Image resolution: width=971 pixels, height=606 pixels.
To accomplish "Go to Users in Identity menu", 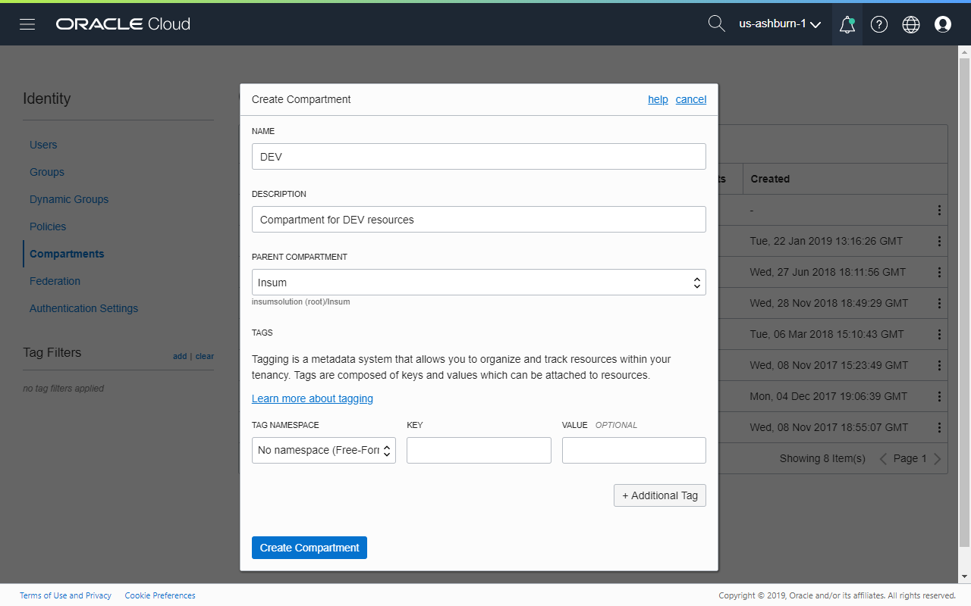I will click(x=43, y=145).
